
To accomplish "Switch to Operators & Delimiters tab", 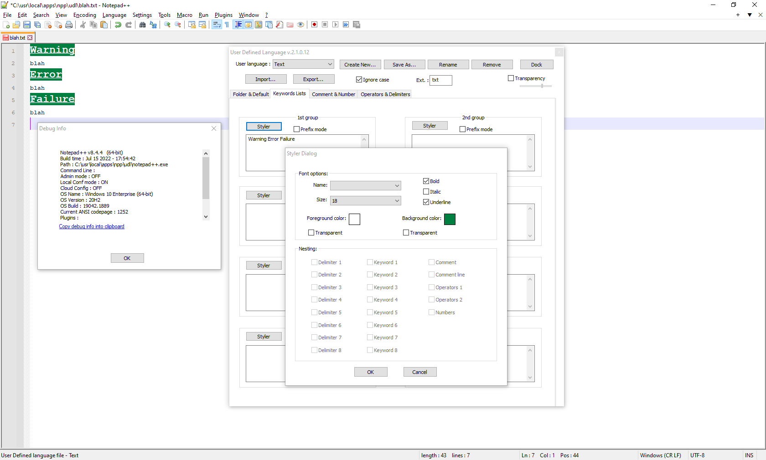I will pos(385,94).
